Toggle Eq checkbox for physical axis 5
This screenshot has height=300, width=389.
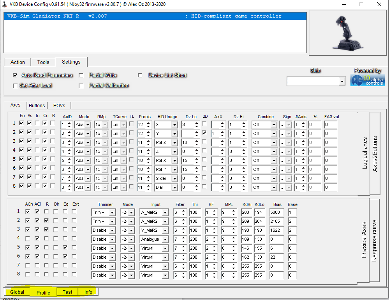click(65, 248)
